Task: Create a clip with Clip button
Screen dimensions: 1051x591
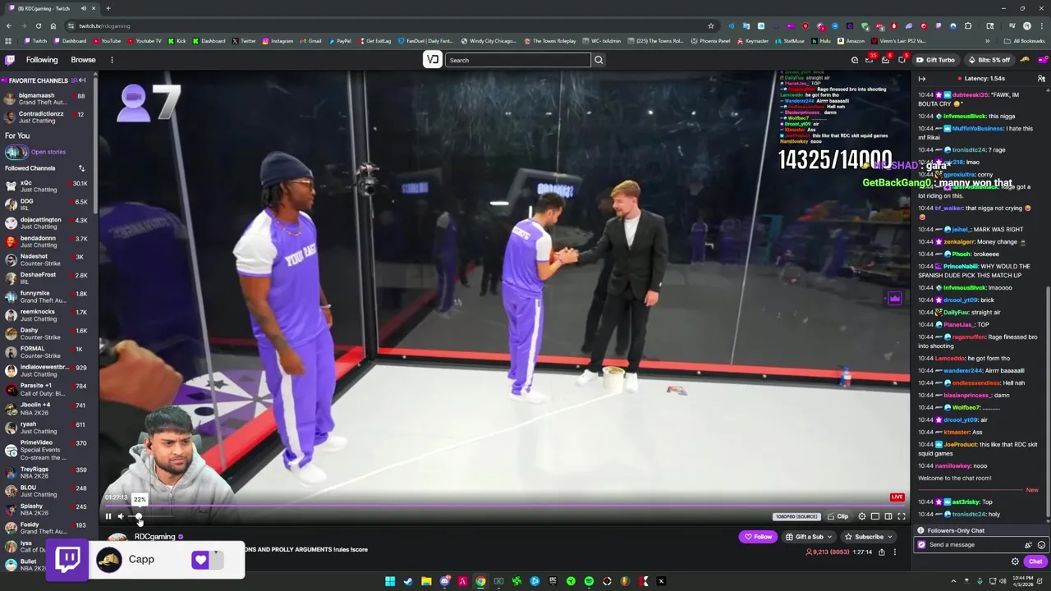Action: tap(838, 516)
